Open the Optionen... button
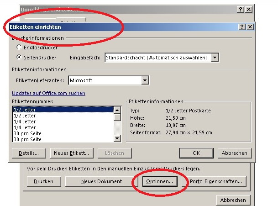Viewport: 278px width, 206px height. coord(159,181)
